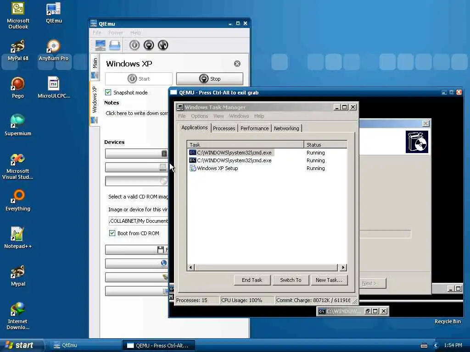The height and width of the screenshot is (352, 470).
Task: Click QtEmu open machine toolbar icon
Action: click(x=115, y=45)
